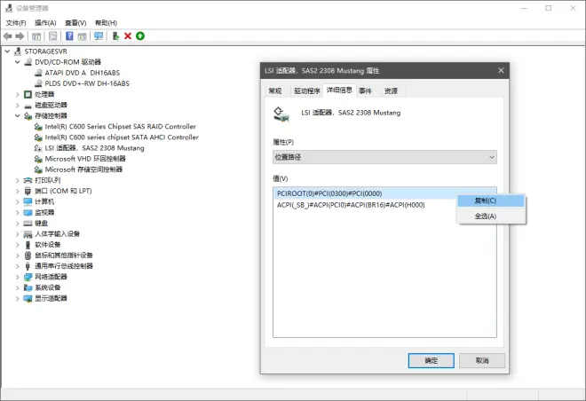
Task: Expand the system devices node
Action: 17,287
